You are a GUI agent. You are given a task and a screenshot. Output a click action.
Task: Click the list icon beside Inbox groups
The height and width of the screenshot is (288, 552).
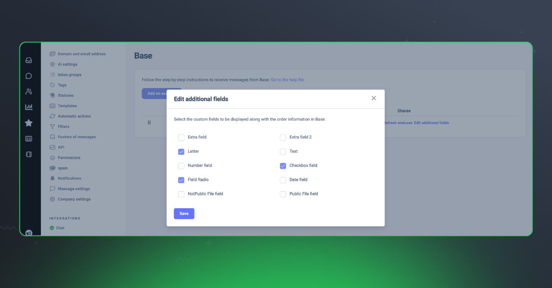52,75
